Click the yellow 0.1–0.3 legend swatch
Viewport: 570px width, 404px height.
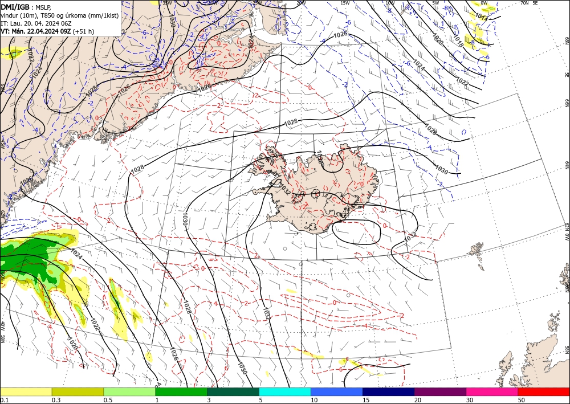[x=26, y=391]
